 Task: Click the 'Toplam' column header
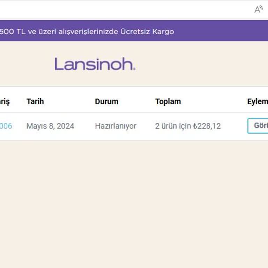click(168, 102)
